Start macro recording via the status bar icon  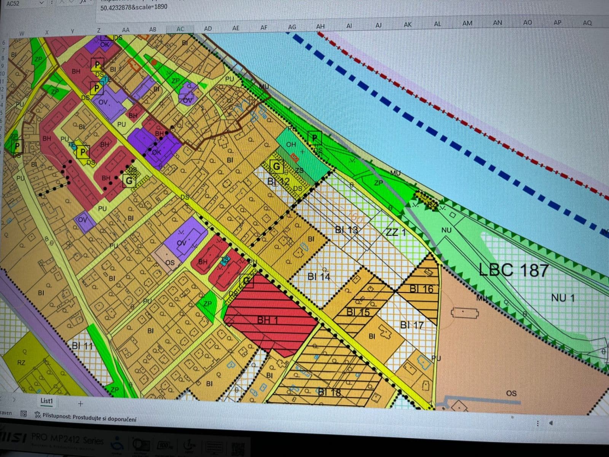click(x=24, y=414)
